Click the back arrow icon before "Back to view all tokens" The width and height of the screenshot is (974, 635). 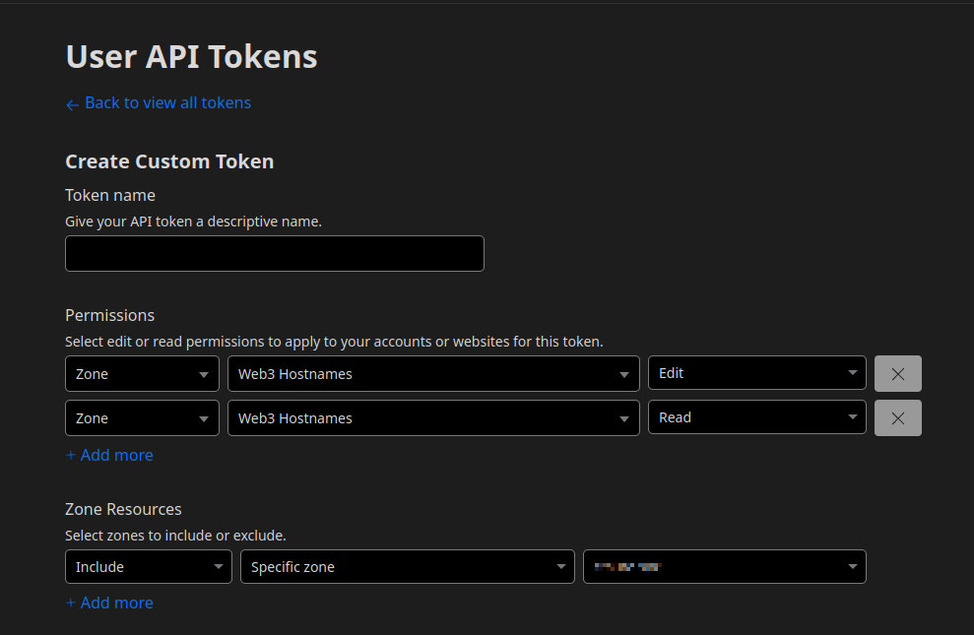[72, 102]
